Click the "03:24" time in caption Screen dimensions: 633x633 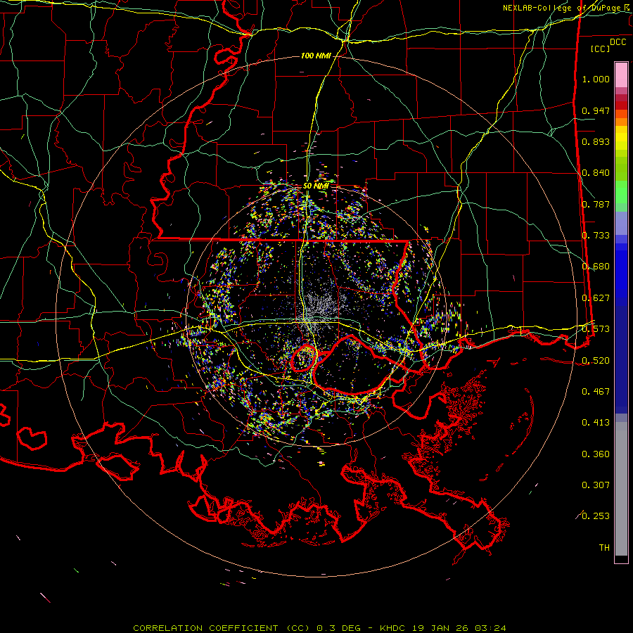click(490, 628)
